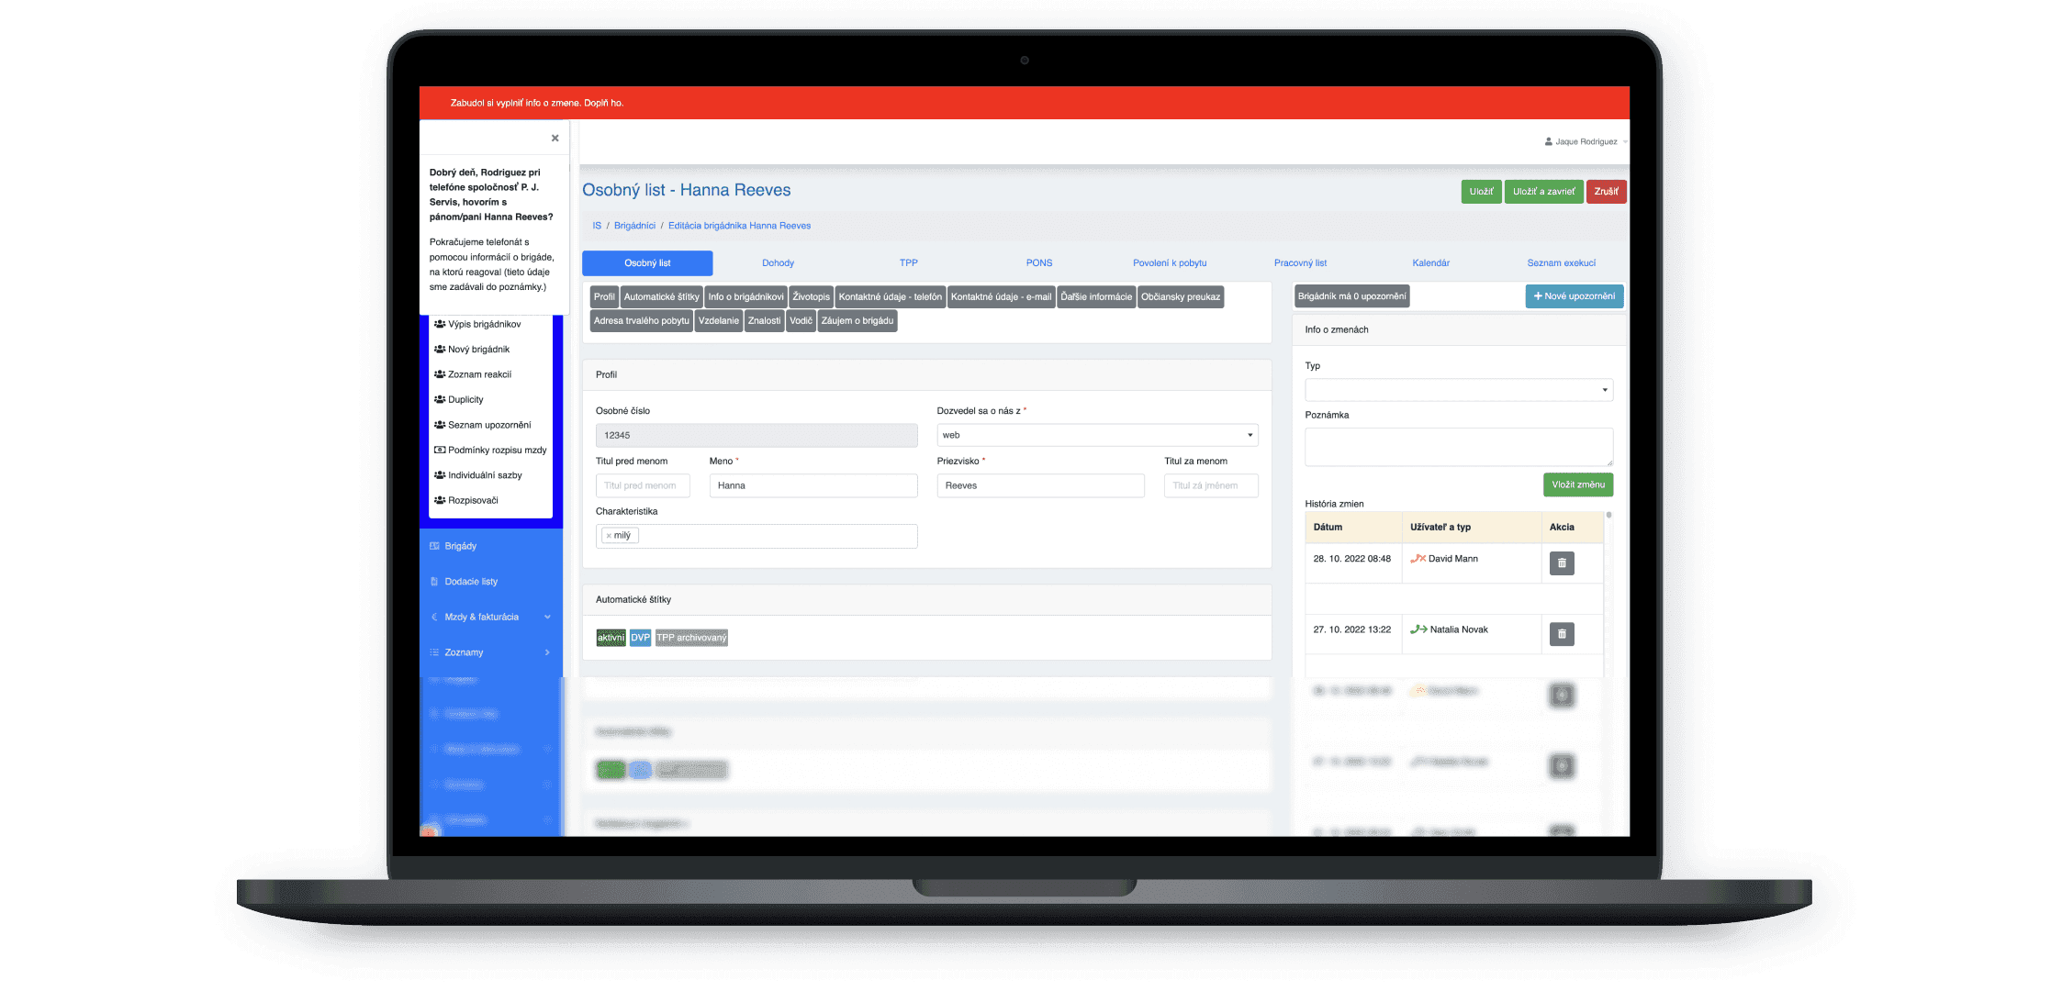The width and height of the screenshot is (2051, 991).
Task: Open Nový brigádnik in the submenu
Action: click(x=477, y=350)
